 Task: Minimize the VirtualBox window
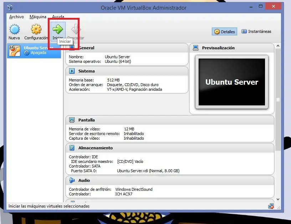coord(251,6)
